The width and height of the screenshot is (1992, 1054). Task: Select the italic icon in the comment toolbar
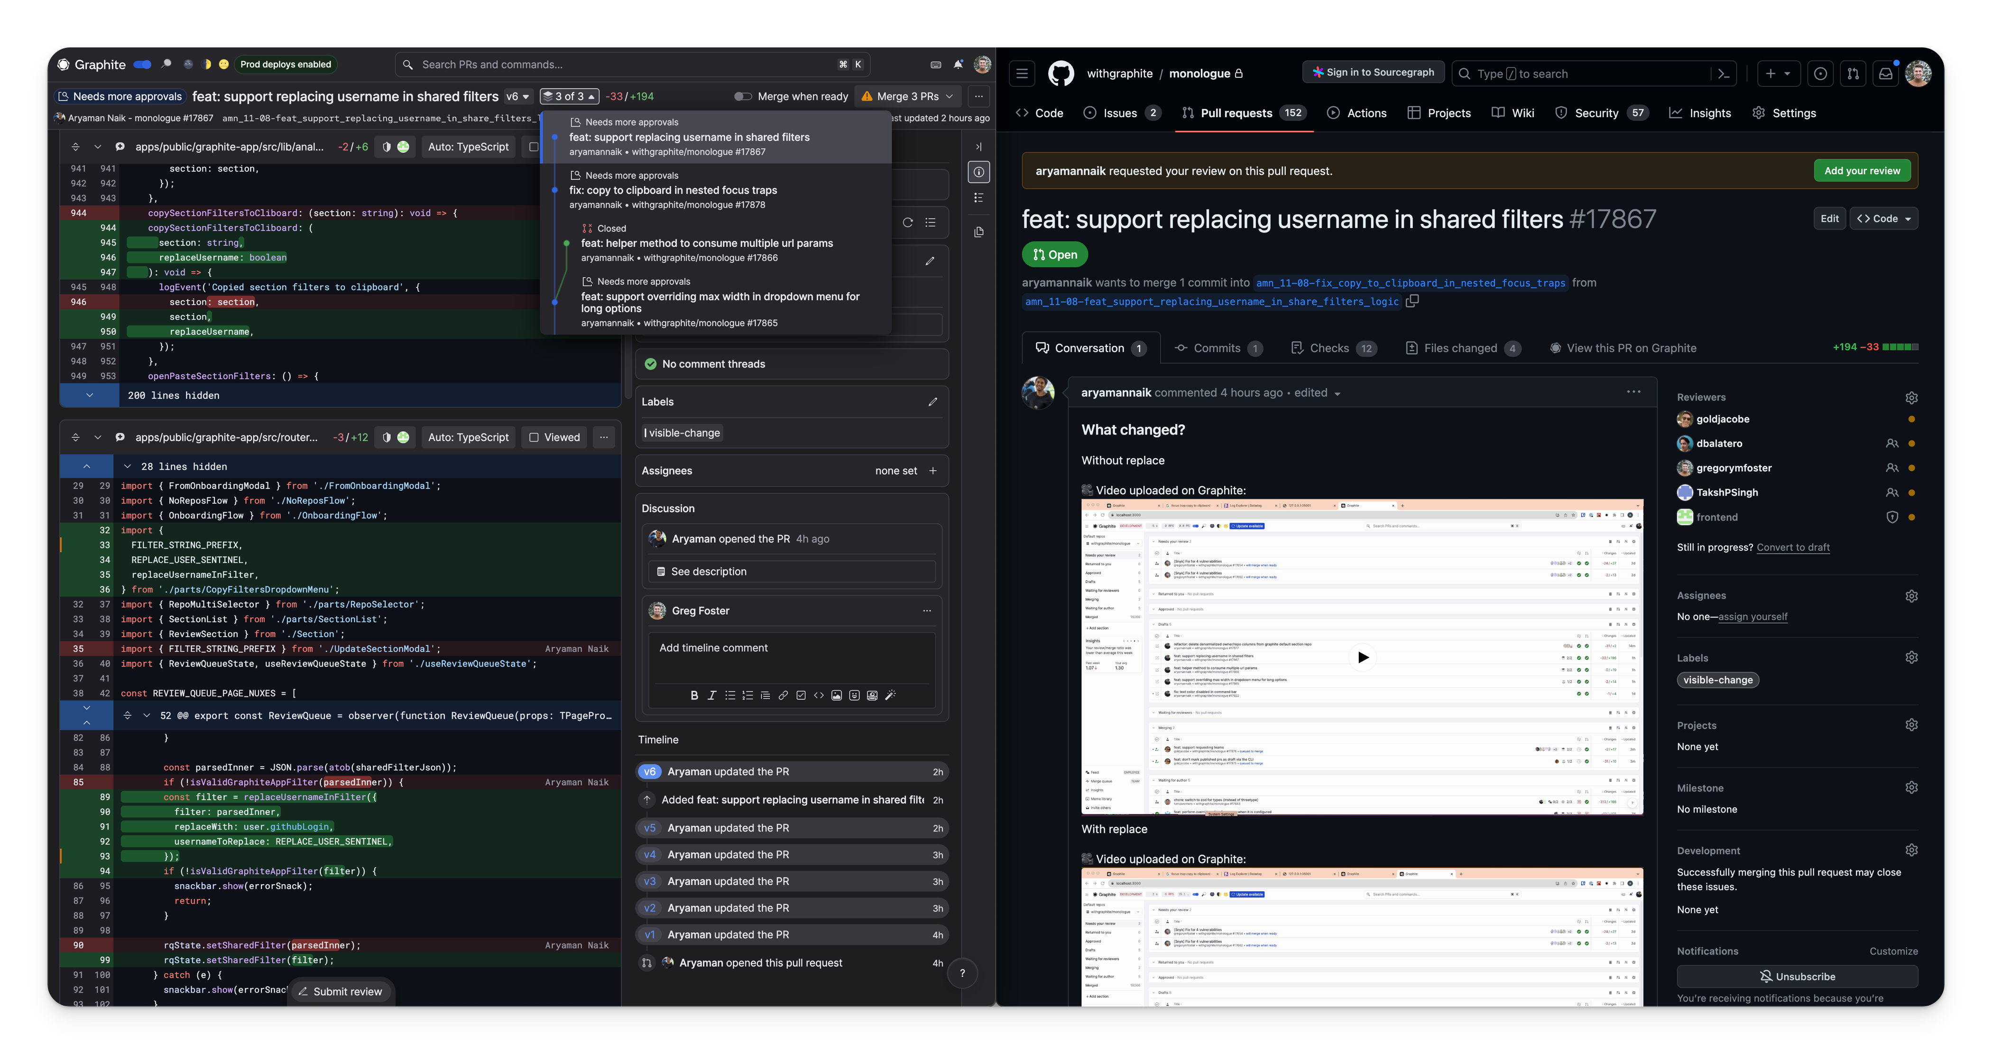712,695
